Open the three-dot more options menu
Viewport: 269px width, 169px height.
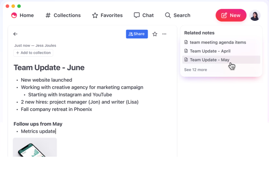click(x=164, y=34)
